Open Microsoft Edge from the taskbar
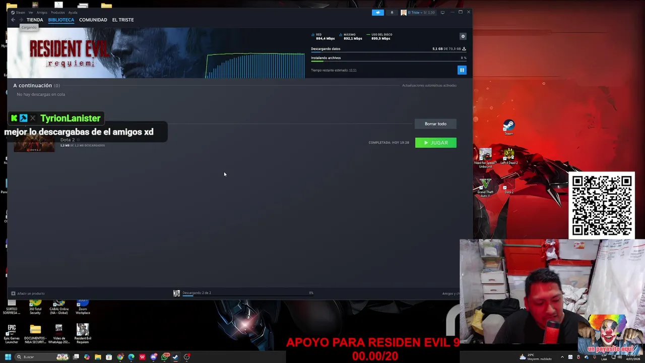645x363 pixels. [131, 357]
